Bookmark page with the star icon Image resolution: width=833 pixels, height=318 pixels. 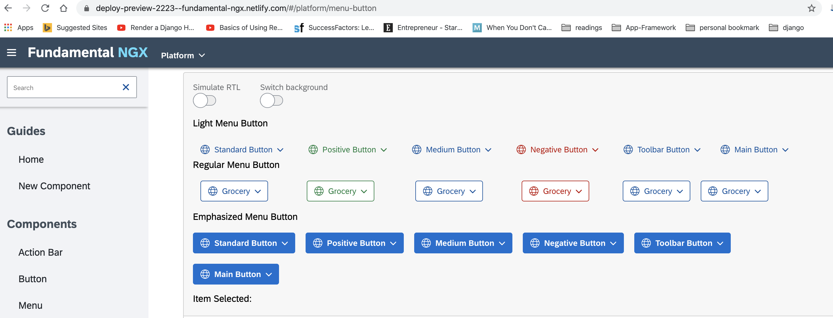tap(811, 8)
